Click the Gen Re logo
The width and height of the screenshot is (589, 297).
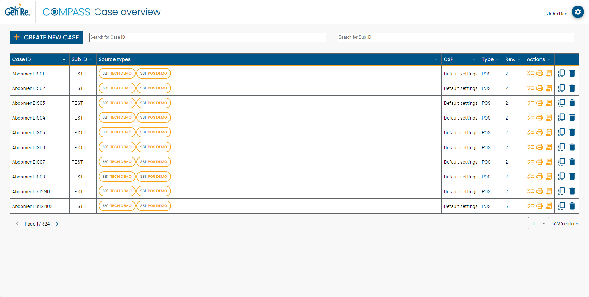coord(17,10)
